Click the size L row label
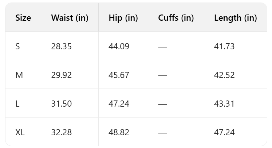The height and width of the screenshot is (148, 272). click(x=17, y=104)
